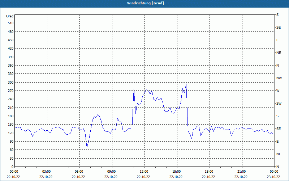Click the 270 y-axis value

(x=11, y=91)
